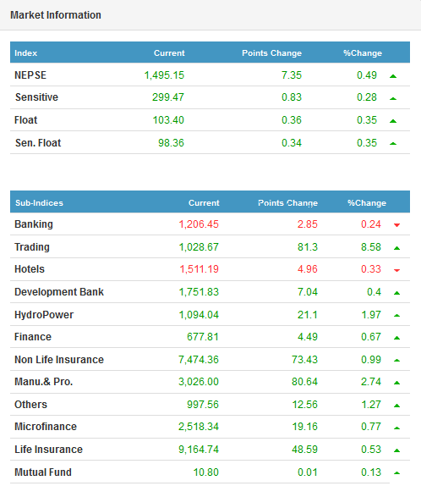Image resolution: width=421 pixels, height=486 pixels.
Task: Click Points Change header in Sub-Indices table
Action: point(288,202)
